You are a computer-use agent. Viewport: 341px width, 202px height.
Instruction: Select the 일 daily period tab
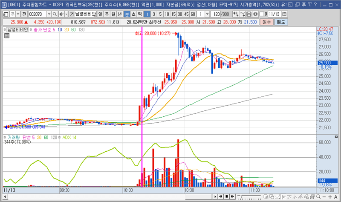100,14
